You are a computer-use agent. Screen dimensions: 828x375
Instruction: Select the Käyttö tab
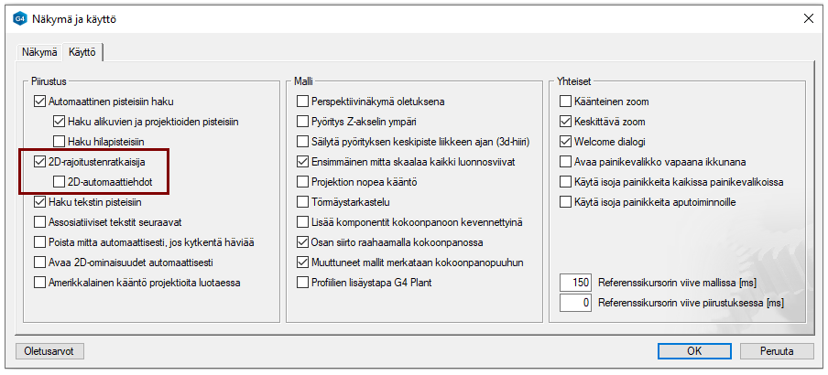tap(82, 53)
